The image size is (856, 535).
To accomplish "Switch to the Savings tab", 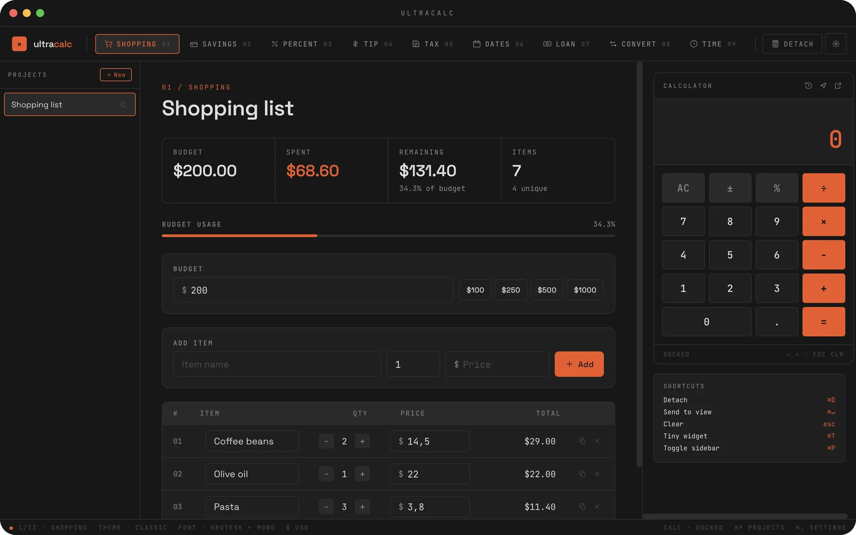I will point(220,44).
